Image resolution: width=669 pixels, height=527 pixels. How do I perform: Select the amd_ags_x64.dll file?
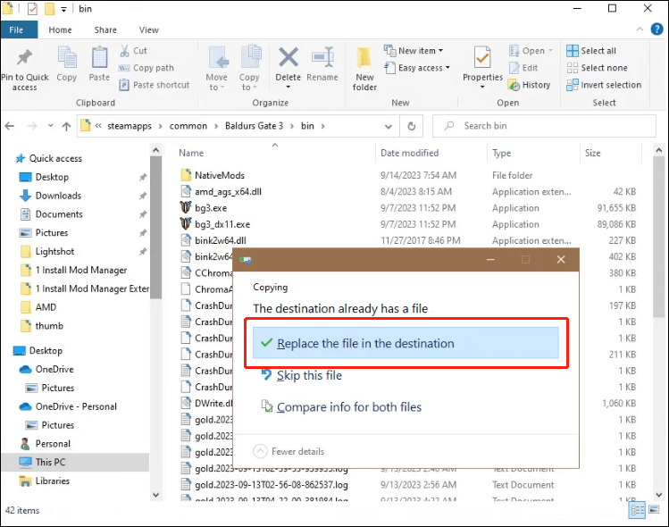[x=228, y=192]
